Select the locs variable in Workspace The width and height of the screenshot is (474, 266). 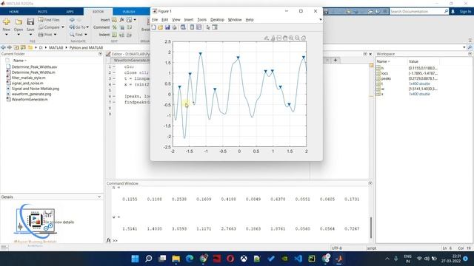point(384,73)
